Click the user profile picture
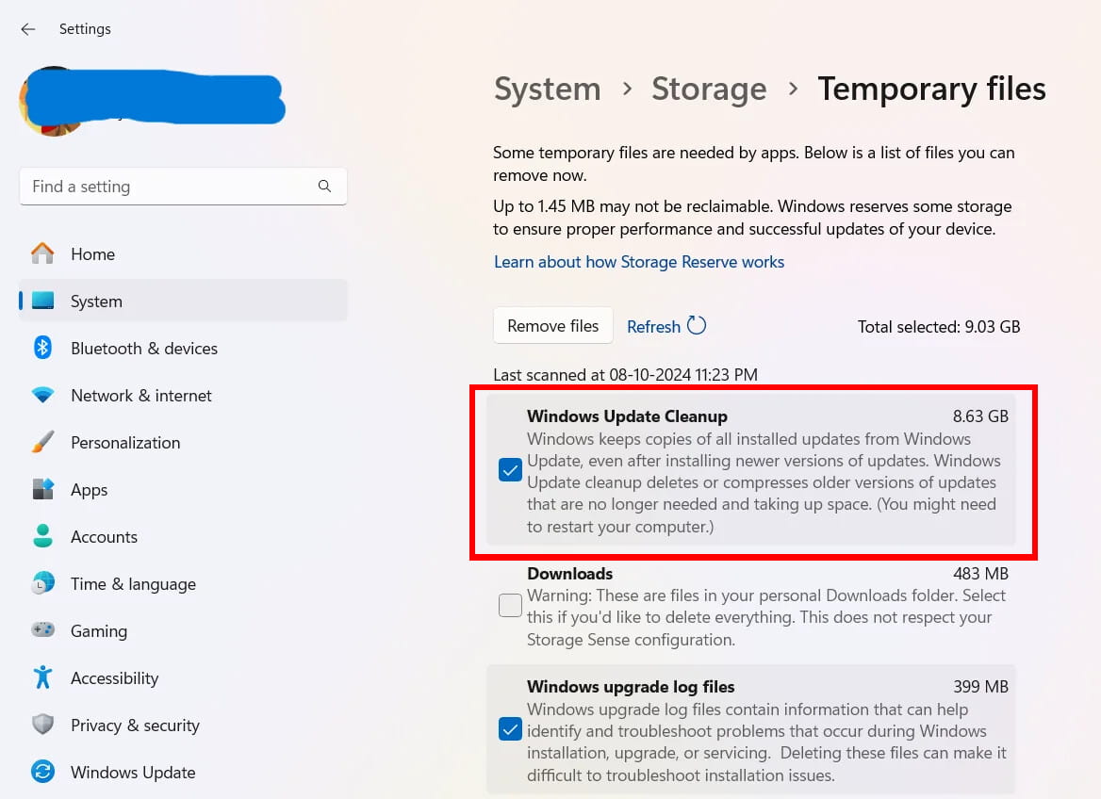 pos(53,101)
